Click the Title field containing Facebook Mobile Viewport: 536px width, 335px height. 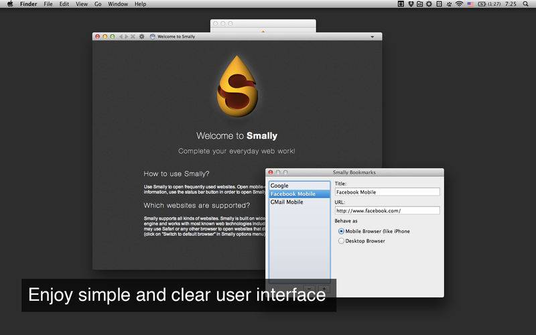coord(387,192)
